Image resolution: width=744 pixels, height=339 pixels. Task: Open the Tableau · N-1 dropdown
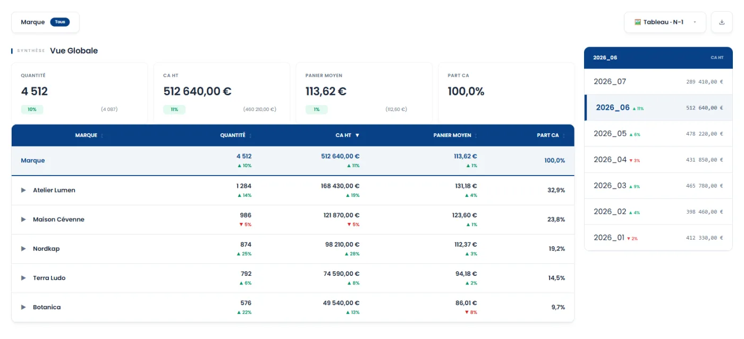click(x=665, y=22)
